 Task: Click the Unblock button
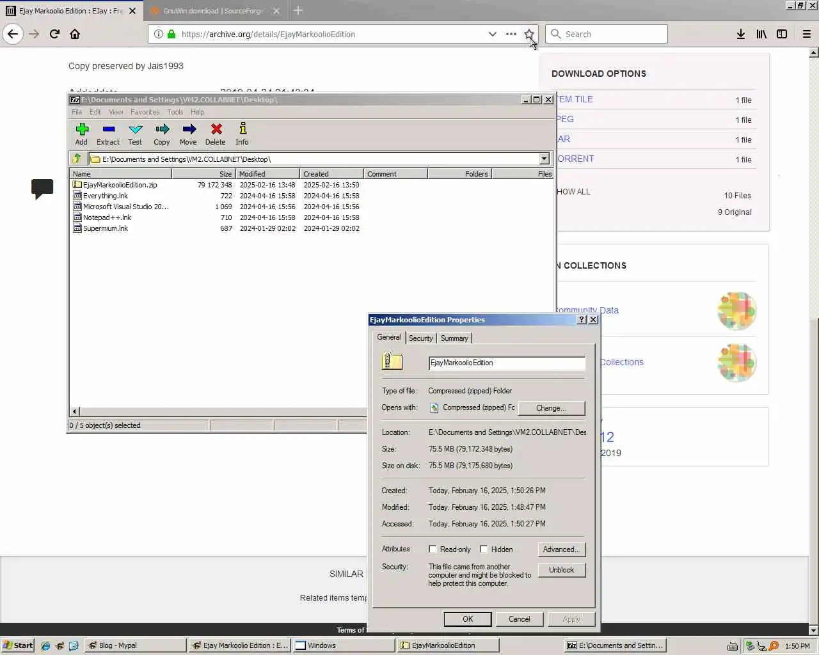pyautogui.click(x=561, y=570)
